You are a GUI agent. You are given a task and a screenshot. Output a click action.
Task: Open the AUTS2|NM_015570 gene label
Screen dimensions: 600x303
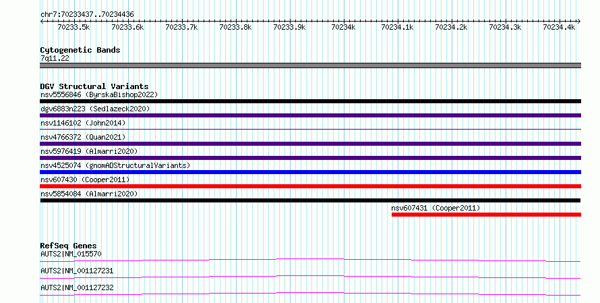coord(71,254)
